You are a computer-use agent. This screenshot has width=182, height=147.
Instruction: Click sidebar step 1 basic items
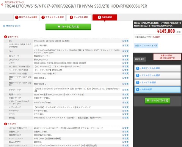point(157,68)
